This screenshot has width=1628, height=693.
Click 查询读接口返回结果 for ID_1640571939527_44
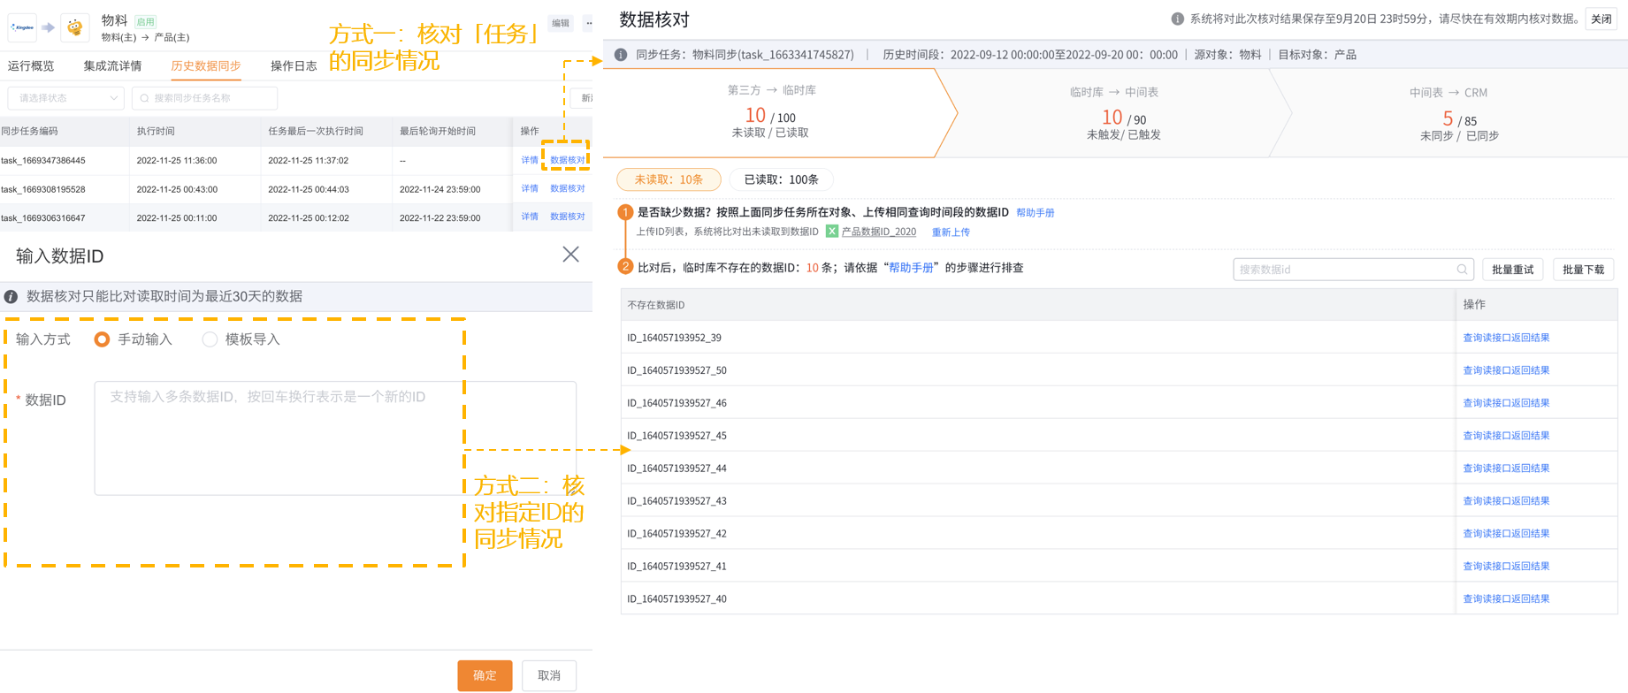tap(1506, 468)
